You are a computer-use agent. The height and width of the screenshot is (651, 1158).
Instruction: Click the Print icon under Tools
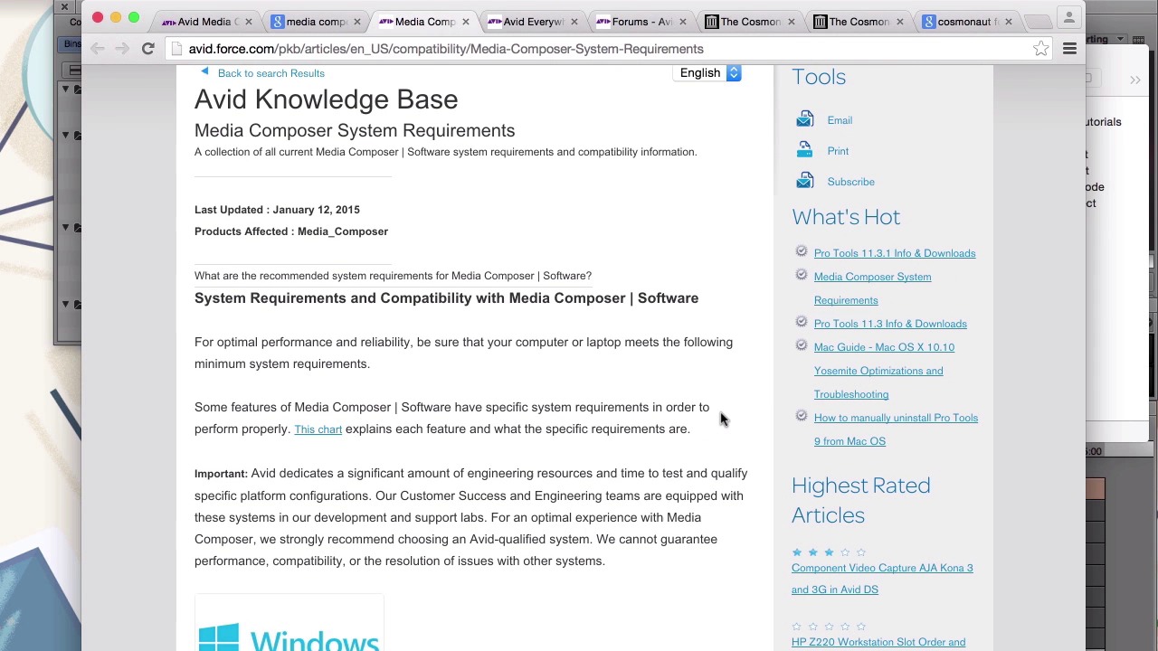click(804, 151)
